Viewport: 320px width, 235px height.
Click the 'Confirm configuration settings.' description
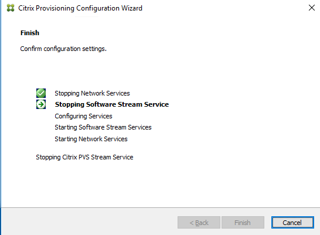(x=63, y=49)
